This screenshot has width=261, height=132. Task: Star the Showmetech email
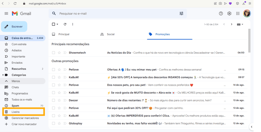[59, 53]
